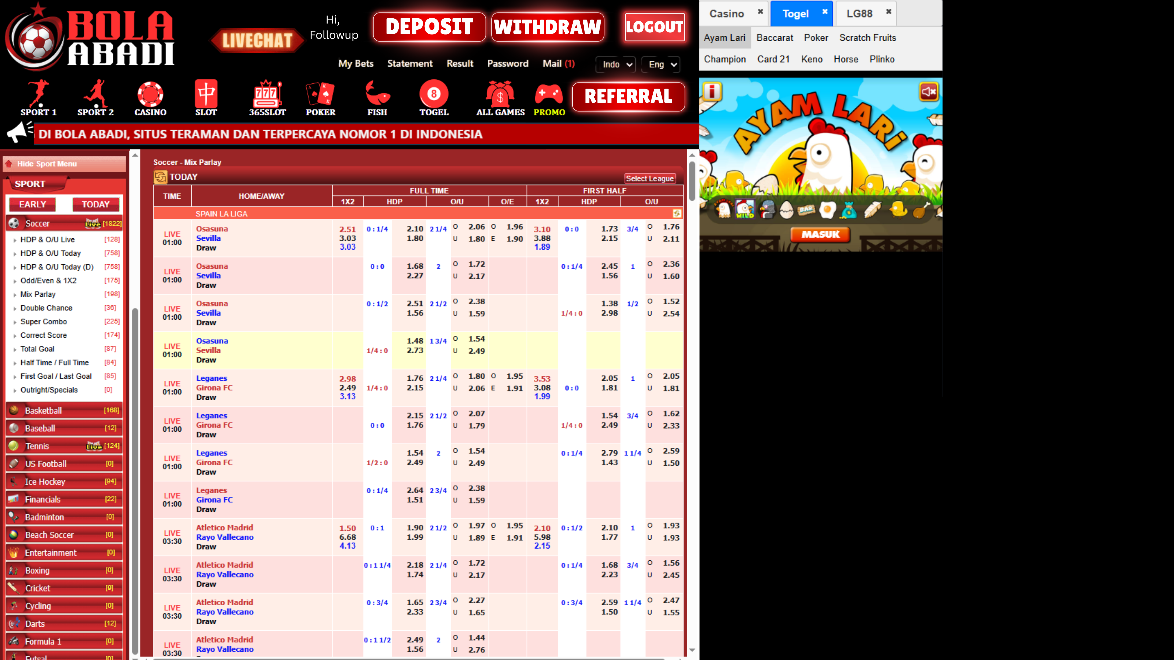
Task: Click Atletico Madrid 1X2 odds 1.50
Action: click(347, 528)
